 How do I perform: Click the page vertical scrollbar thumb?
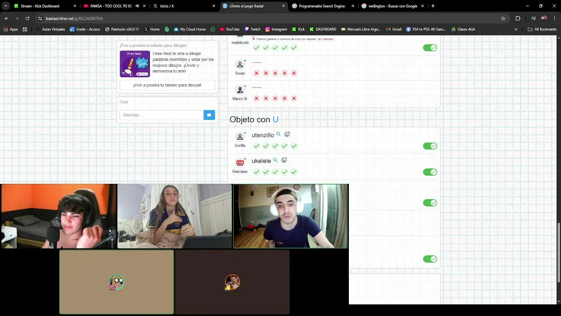tap(558, 252)
